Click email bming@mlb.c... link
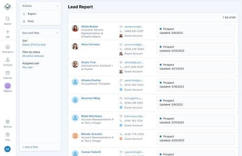 (x=134, y=98)
